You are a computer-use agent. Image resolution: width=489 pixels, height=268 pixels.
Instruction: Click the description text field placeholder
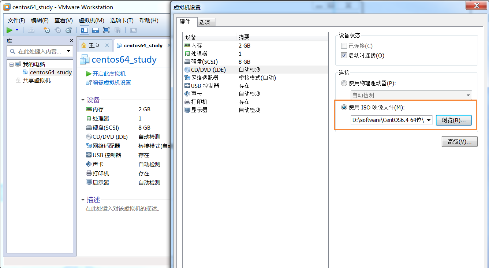123,209
